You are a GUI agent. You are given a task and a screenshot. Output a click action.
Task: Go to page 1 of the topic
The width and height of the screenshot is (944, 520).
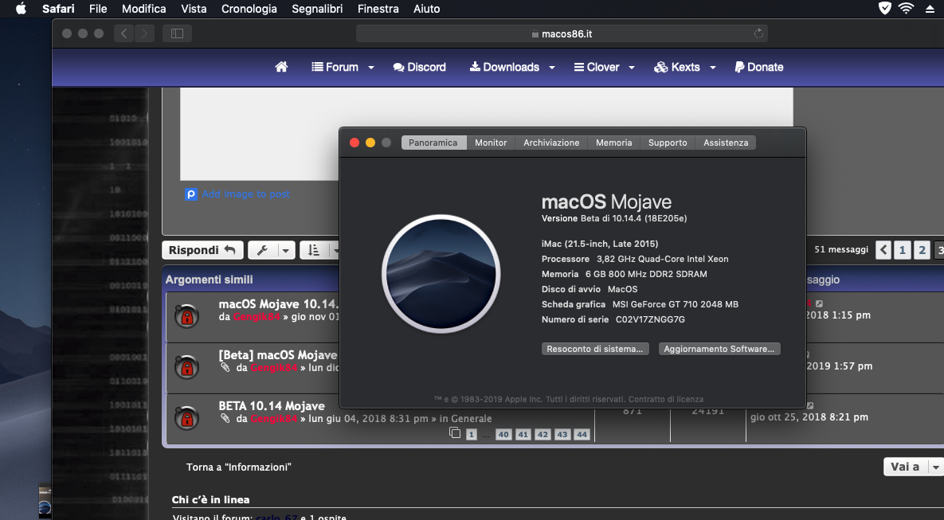tap(903, 250)
